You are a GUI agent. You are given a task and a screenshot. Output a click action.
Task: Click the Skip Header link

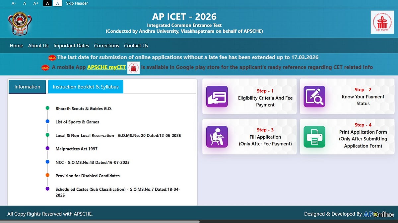pos(77,3)
